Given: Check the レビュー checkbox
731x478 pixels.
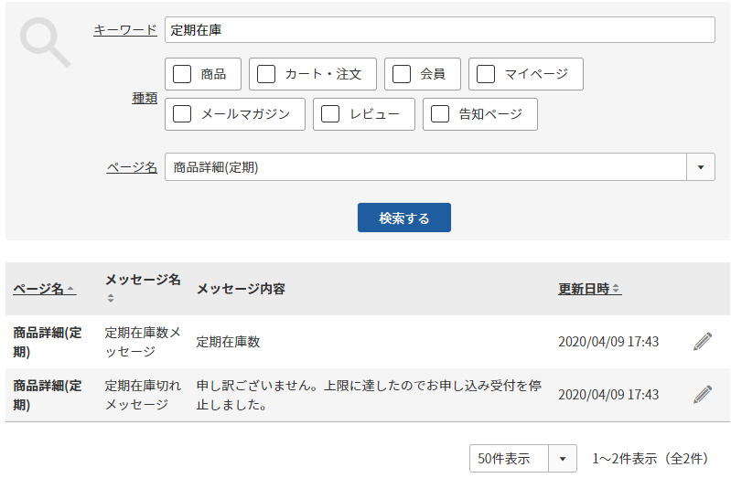Looking at the screenshot, I should tap(330, 114).
